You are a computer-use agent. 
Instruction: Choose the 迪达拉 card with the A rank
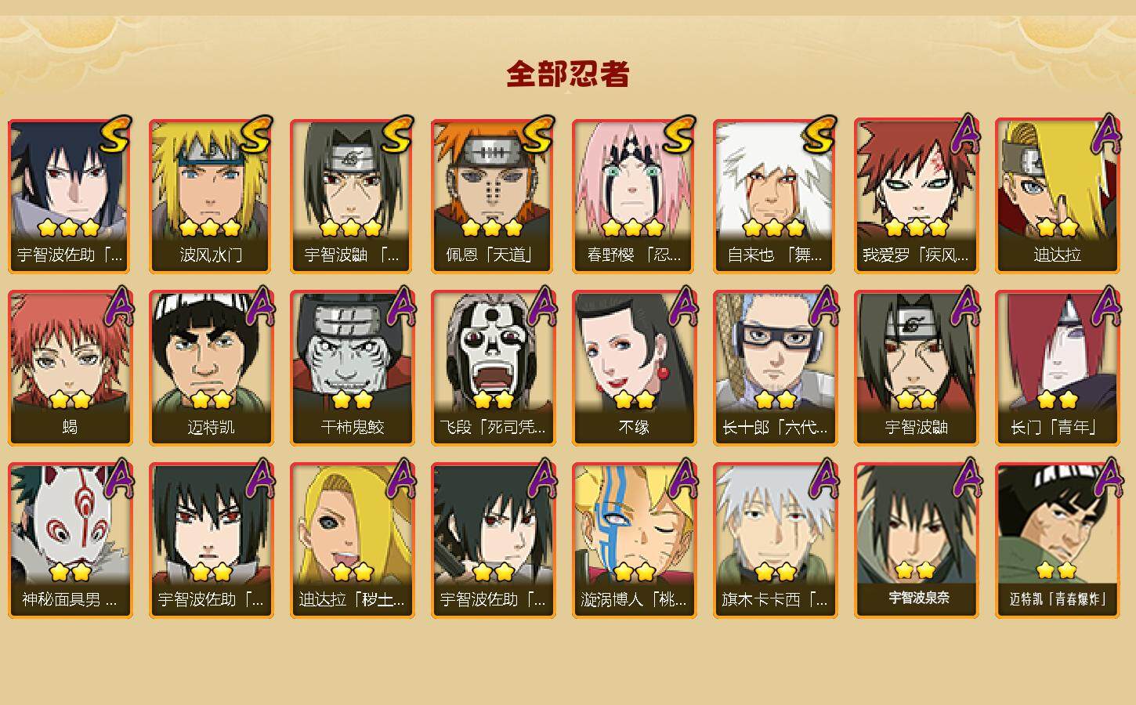[1057, 196]
